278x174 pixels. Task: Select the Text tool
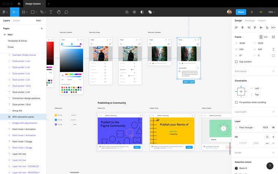point(51,12)
